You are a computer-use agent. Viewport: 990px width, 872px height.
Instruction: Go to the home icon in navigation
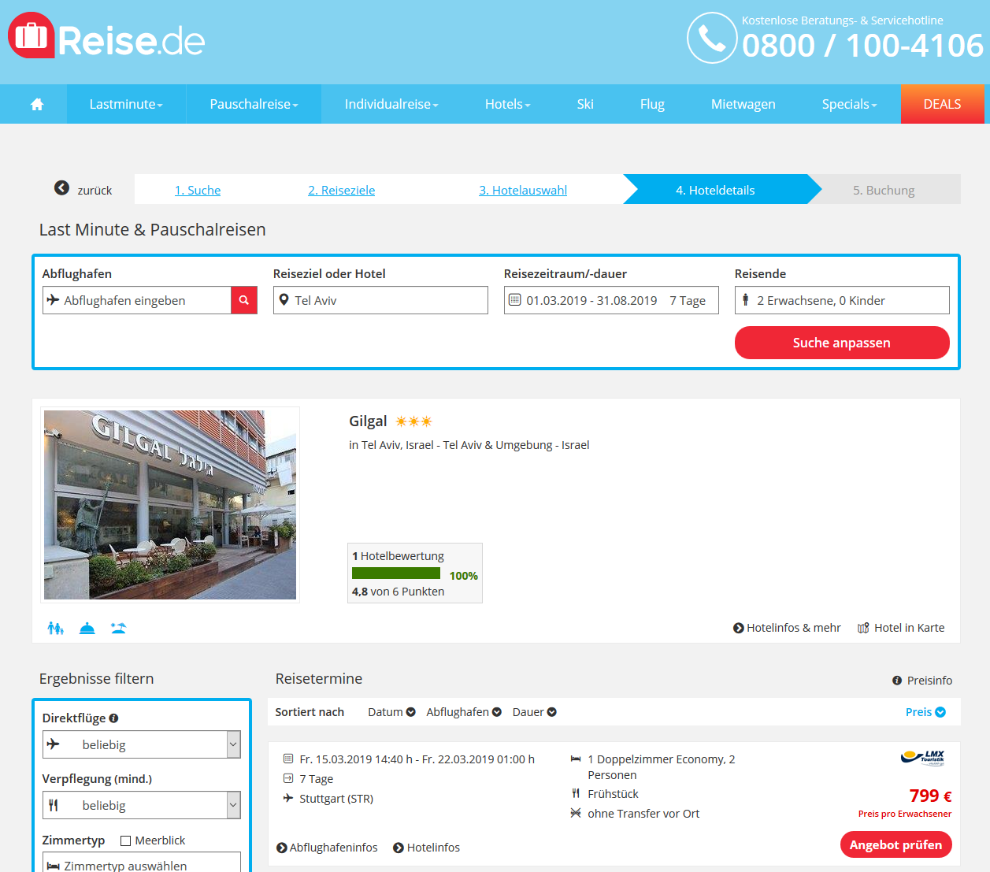click(37, 104)
